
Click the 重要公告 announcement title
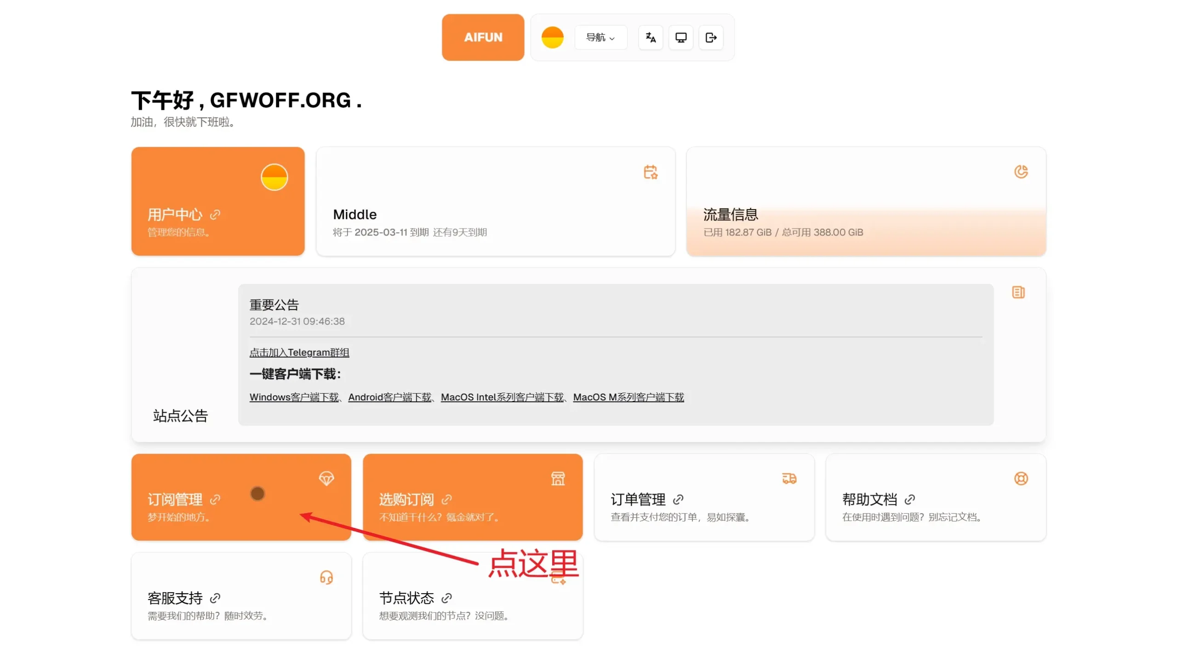274,305
